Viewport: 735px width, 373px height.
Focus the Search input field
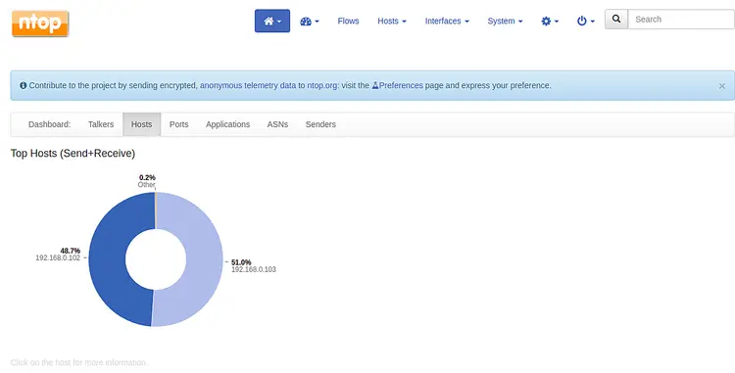[x=681, y=20]
